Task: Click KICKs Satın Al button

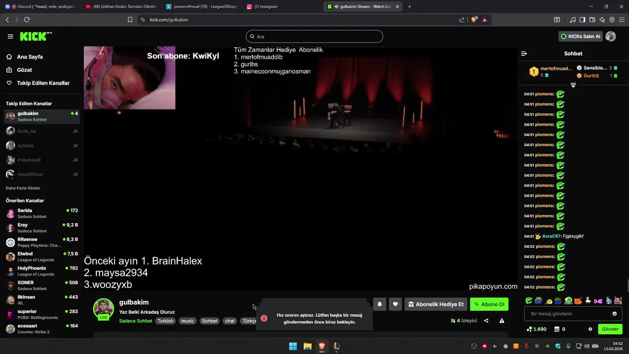Action: [581, 36]
